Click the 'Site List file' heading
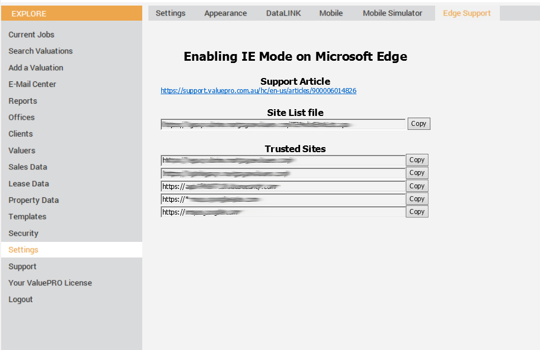This screenshot has width=540, height=350. [296, 113]
